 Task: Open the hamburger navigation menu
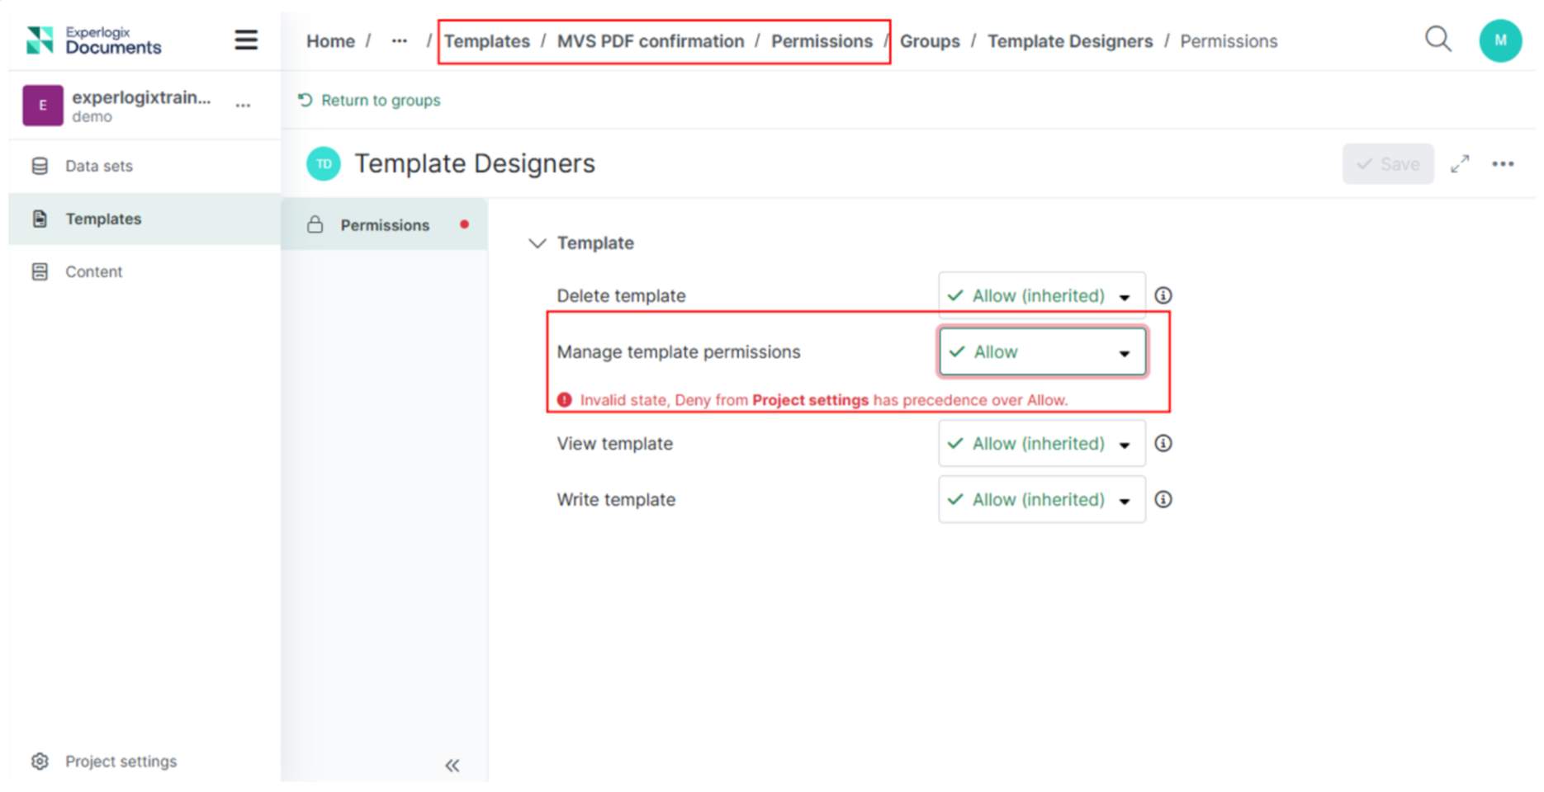point(245,40)
